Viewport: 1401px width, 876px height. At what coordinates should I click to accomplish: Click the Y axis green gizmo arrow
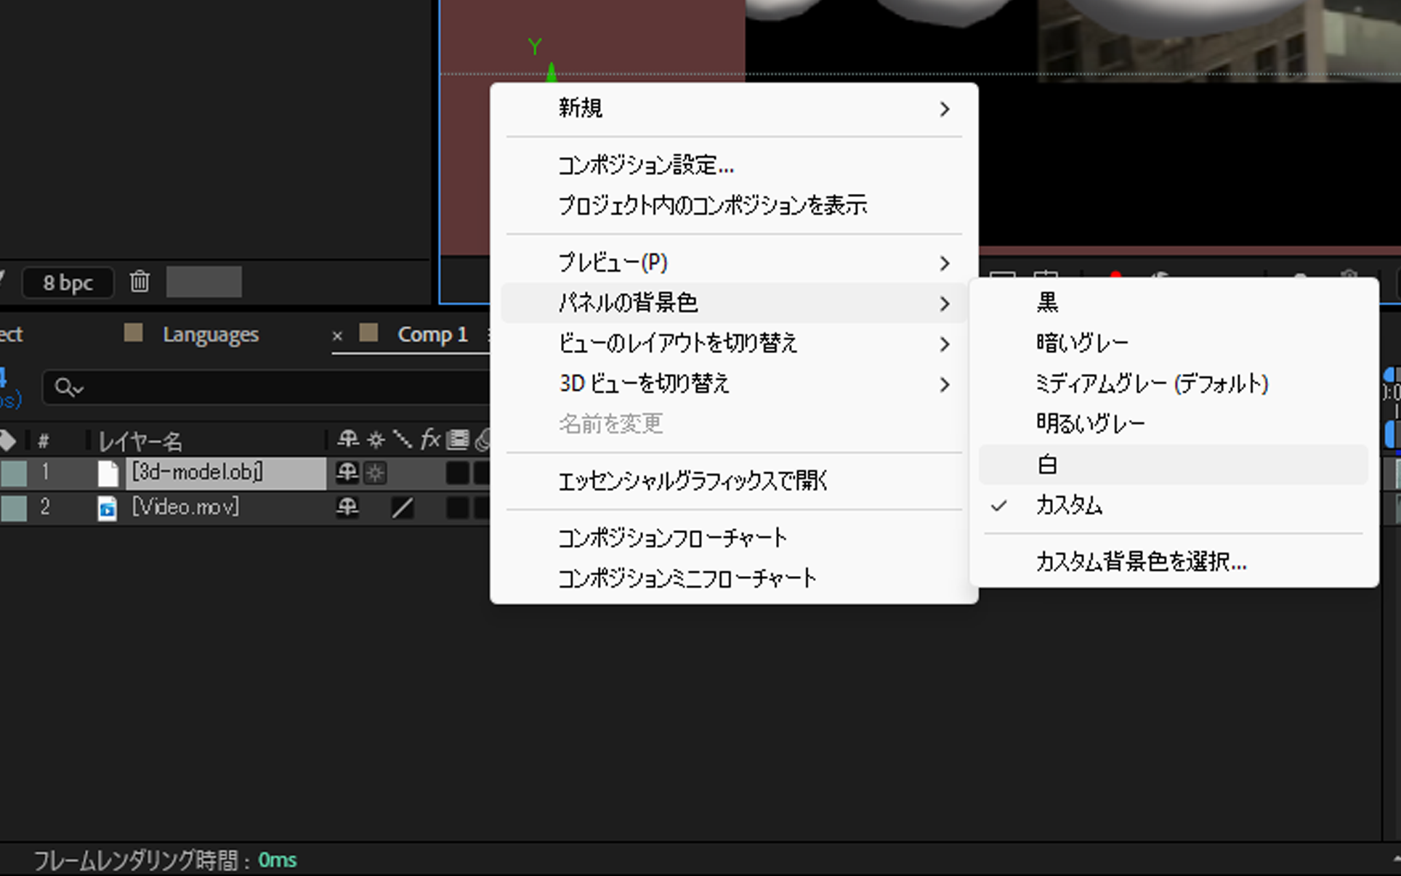(x=552, y=71)
